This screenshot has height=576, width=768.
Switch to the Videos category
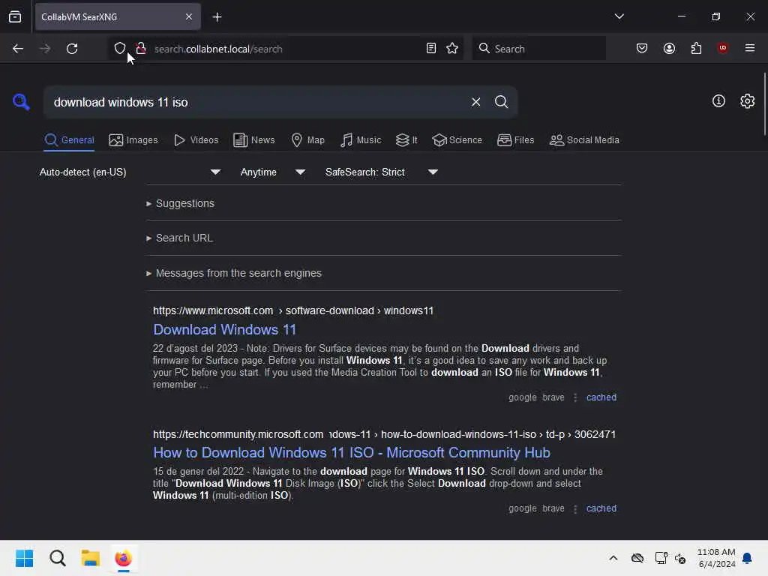196,140
